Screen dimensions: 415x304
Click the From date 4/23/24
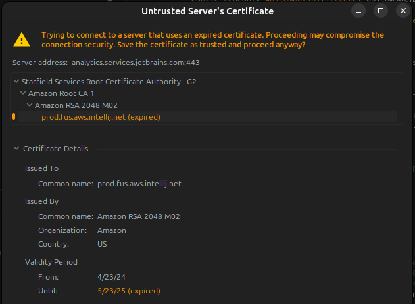[x=111, y=277]
